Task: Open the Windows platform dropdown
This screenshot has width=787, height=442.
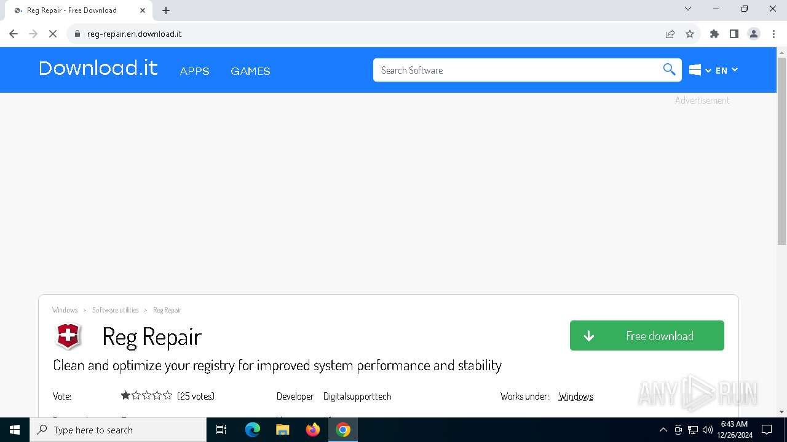Action: 700,70
